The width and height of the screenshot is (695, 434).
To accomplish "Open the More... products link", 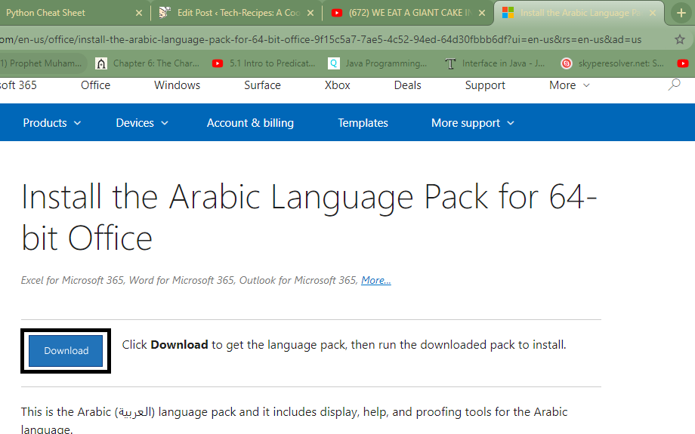I will [376, 280].
